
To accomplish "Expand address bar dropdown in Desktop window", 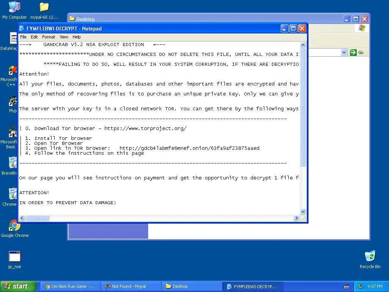I will [x=344, y=52].
